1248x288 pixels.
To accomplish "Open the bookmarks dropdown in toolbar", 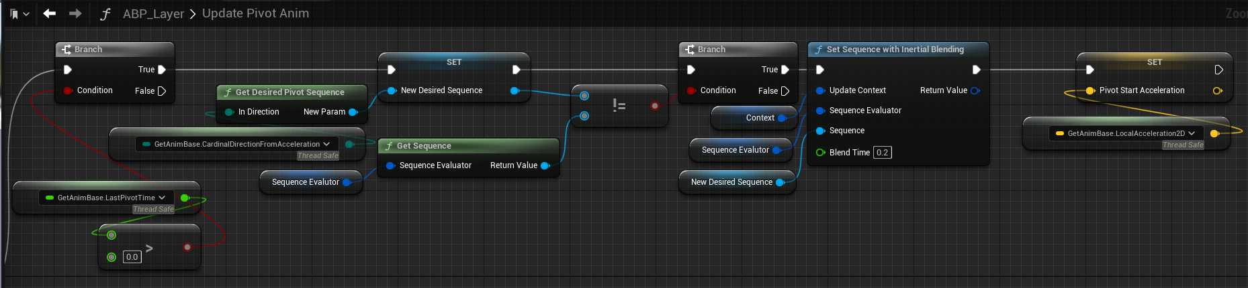I will tap(19, 13).
